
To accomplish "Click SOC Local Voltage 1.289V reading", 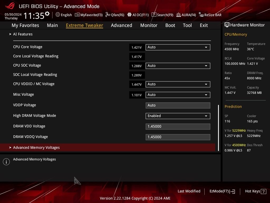I will pos(137,75).
